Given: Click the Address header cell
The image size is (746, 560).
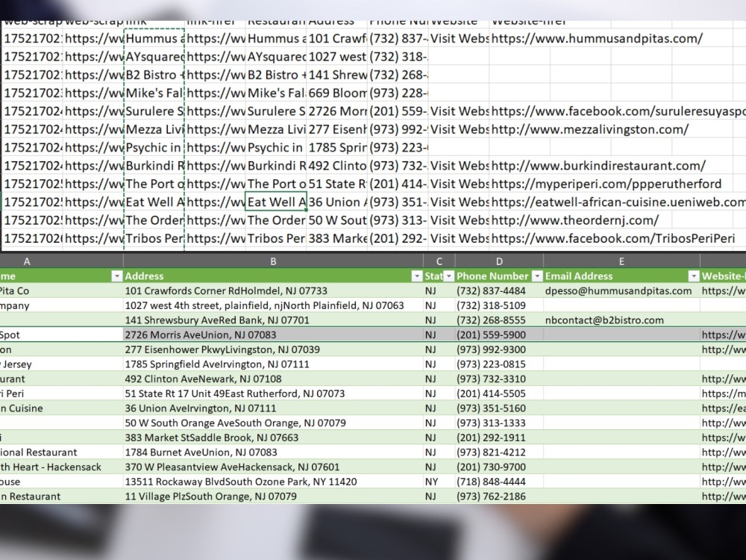Looking at the screenshot, I should pos(273,276).
